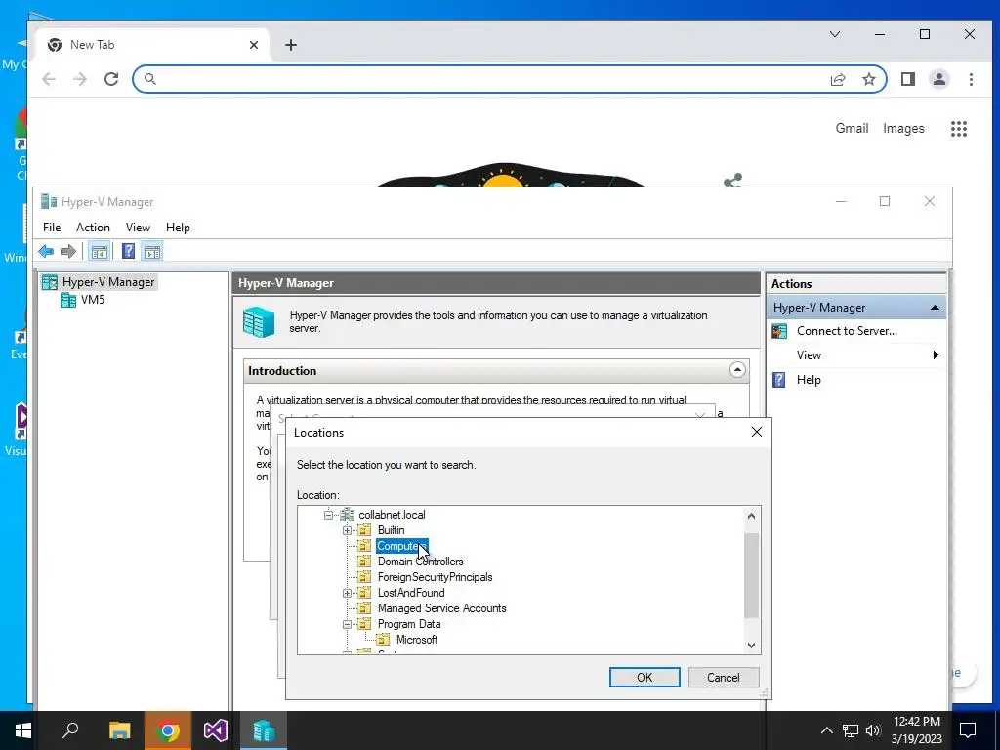Open the Chrome tab search chevron
The height and width of the screenshot is (750, 1000).
[x=835, y=34]
